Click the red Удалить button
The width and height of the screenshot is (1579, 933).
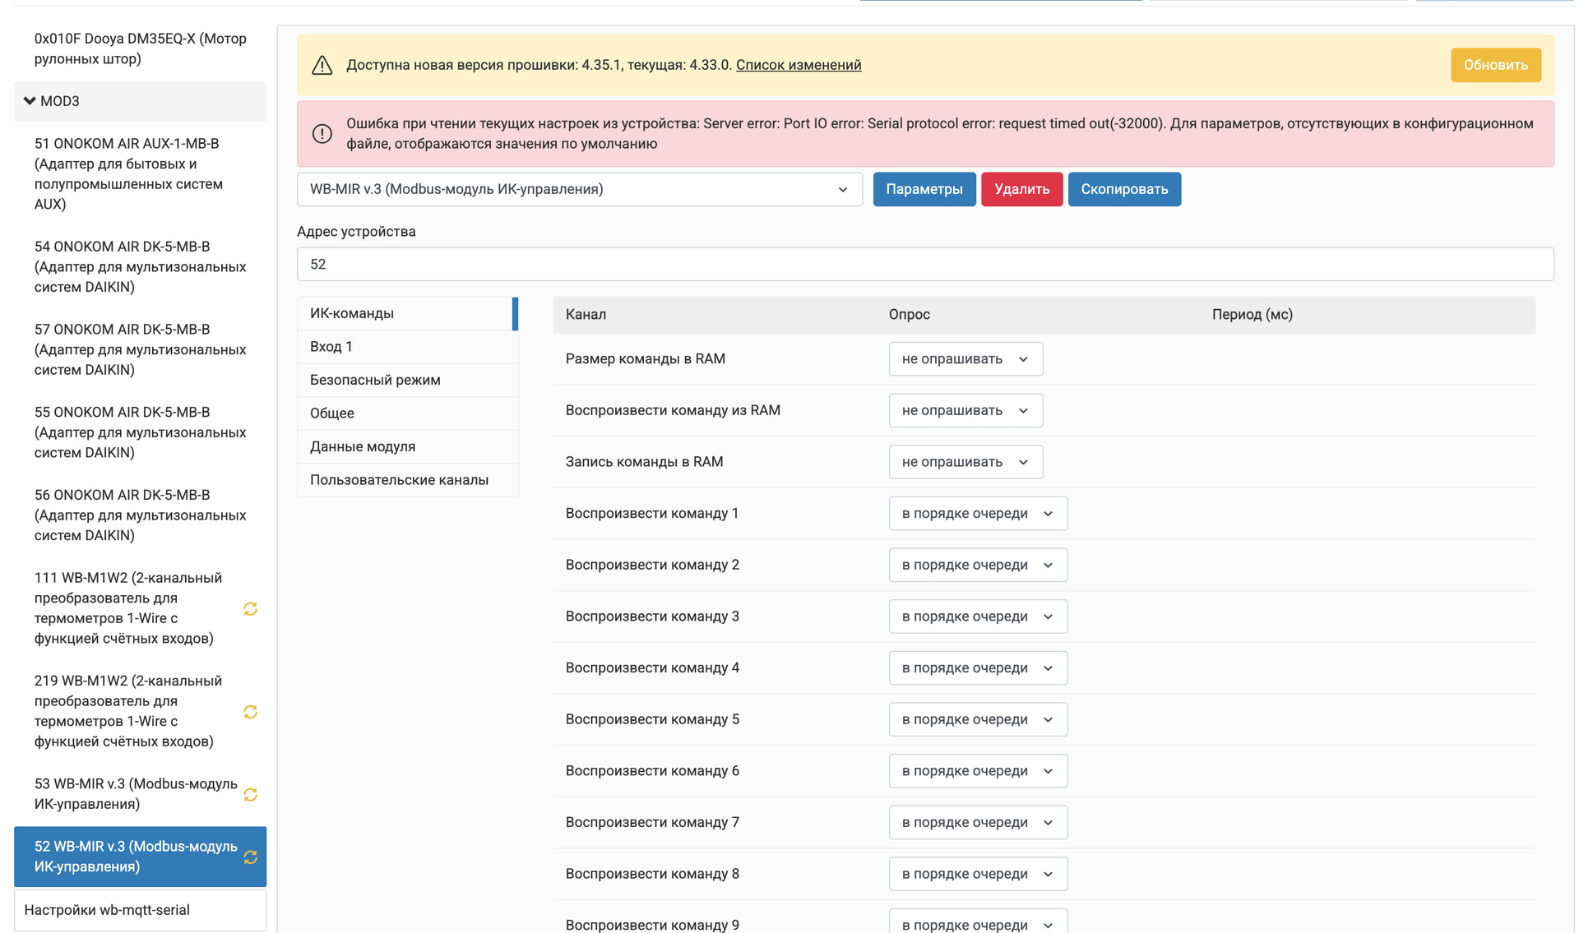1021,189
